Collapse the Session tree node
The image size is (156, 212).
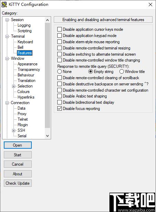[x=7, y=20]
